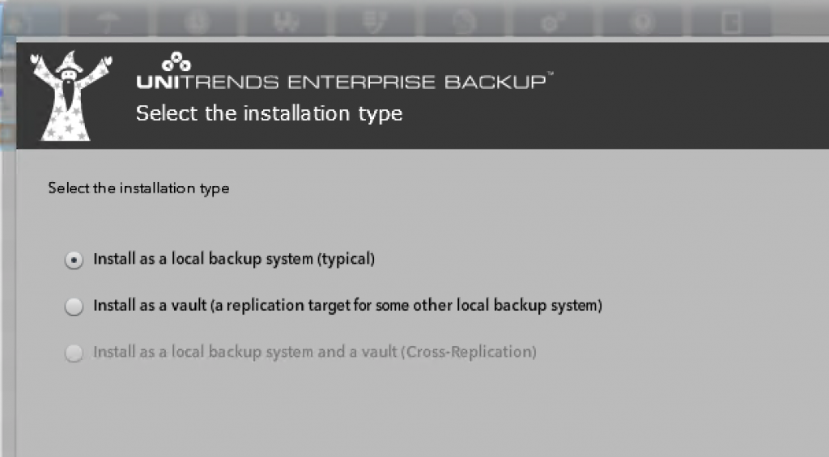Open the blurred umbrella toolbar icon
Viewport: 829px width, 457px height.
108,23
